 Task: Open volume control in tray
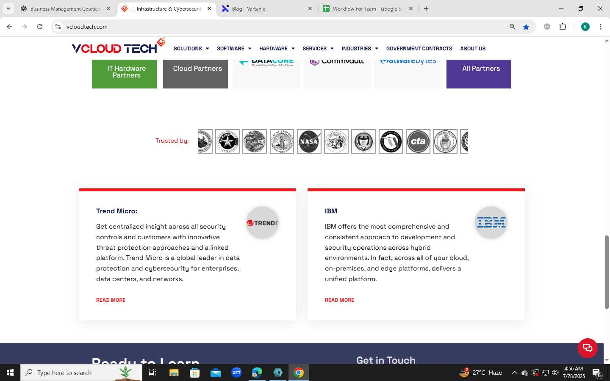point(555,373)
